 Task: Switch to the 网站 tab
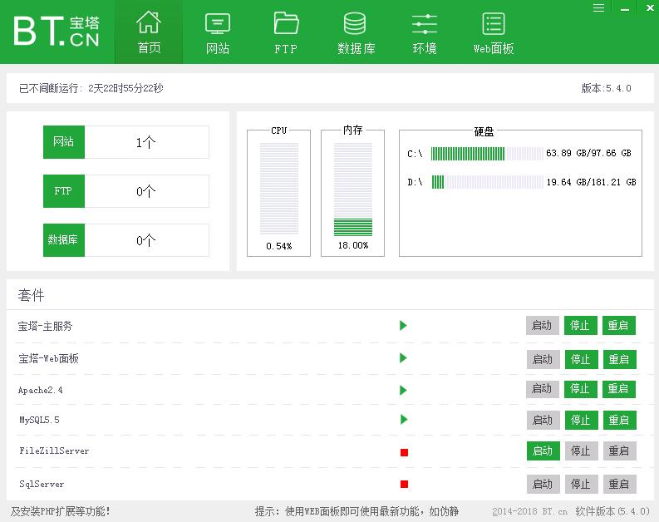[x=217, y=32]
